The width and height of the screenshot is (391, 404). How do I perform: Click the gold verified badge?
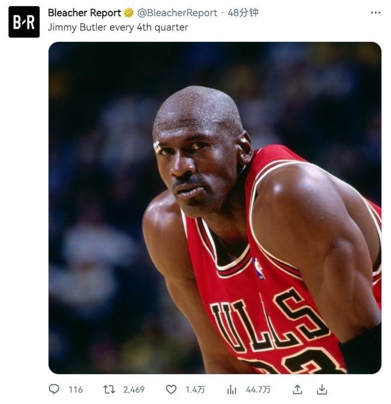coord(128,13)
